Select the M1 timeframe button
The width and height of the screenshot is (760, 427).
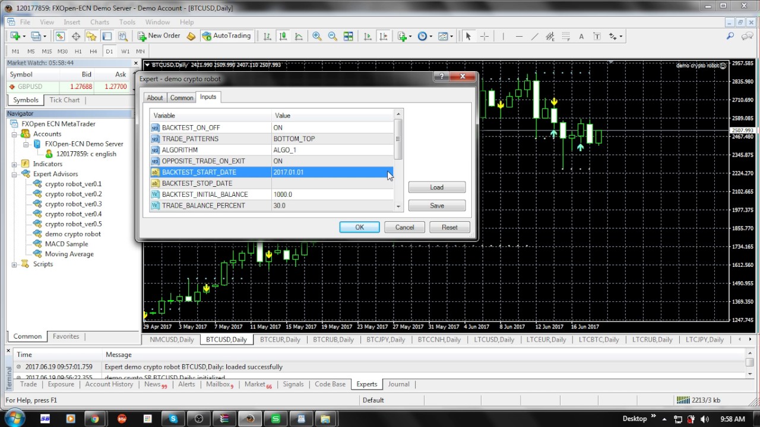coord(15,52)
